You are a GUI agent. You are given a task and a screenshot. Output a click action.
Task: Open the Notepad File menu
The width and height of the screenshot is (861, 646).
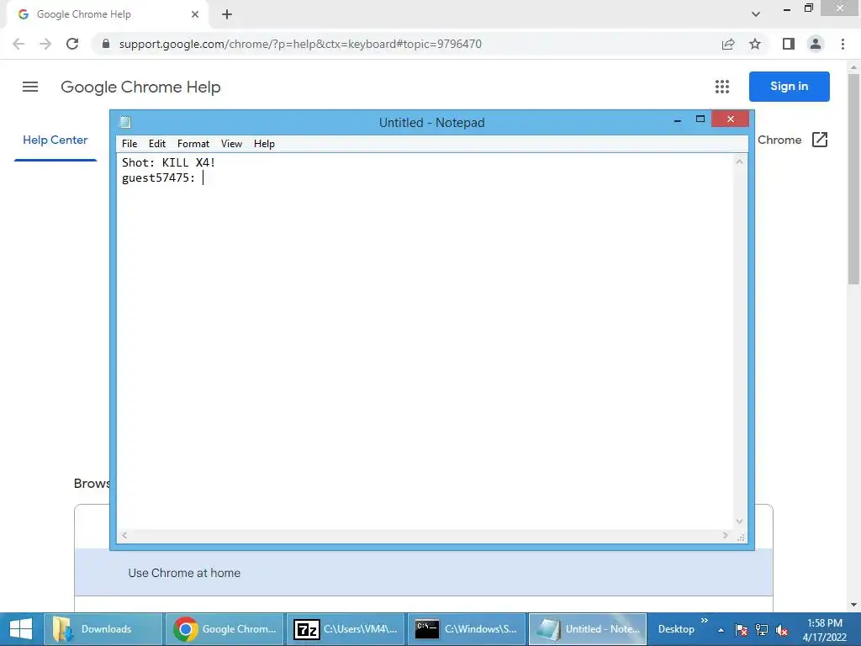[x=129, y=143]
